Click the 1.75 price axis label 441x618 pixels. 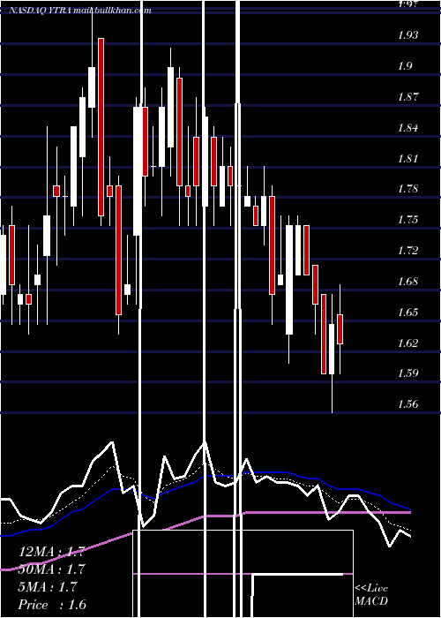pyautogui.click(x=407, y=220)
